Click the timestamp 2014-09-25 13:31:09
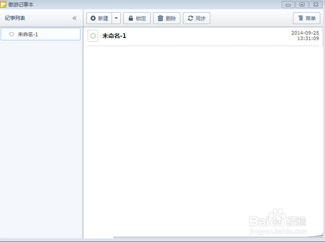Viewport: 325px width, 243px height. pos(305,36)
